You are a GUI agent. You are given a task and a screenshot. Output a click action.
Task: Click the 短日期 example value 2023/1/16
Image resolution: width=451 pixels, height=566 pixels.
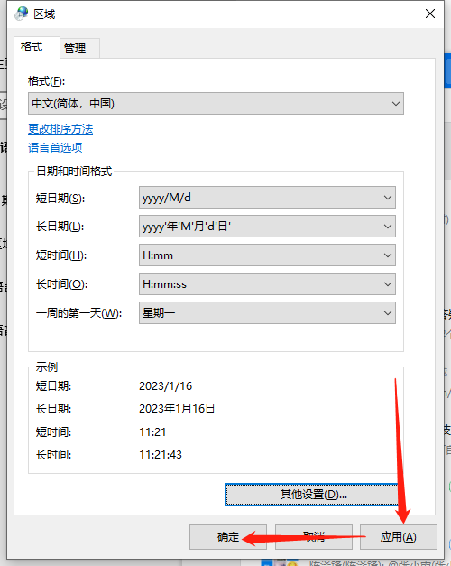point(166,386)
